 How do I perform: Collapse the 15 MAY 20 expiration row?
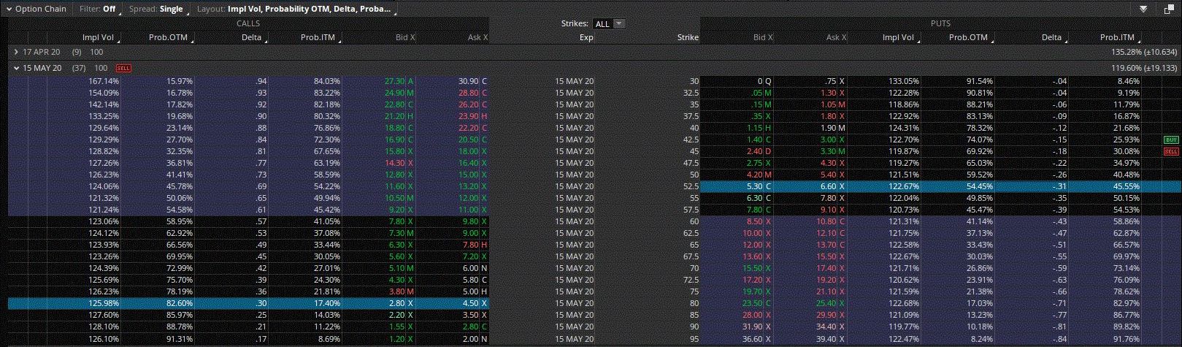click(x=16, y=68)
